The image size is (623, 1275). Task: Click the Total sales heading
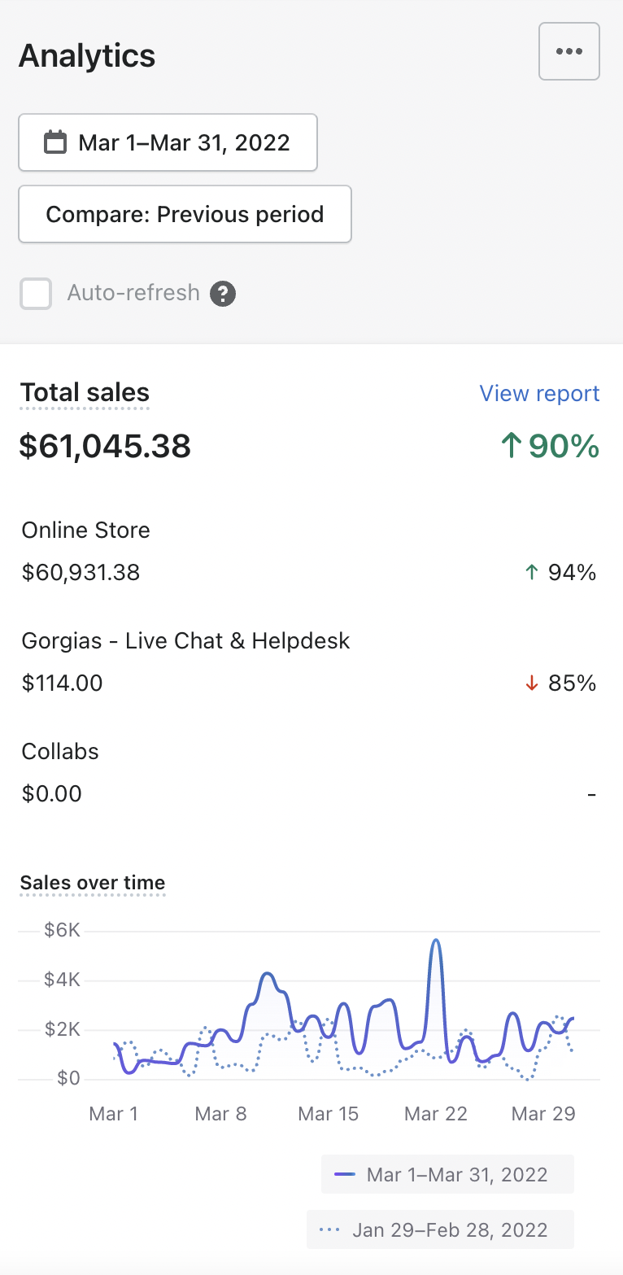[85, 392]
